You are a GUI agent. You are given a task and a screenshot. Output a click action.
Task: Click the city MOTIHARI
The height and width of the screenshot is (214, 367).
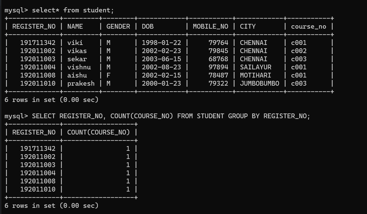256,75
